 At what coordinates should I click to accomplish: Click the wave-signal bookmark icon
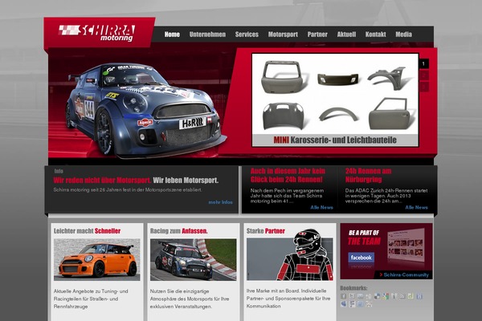click(402, 296)
